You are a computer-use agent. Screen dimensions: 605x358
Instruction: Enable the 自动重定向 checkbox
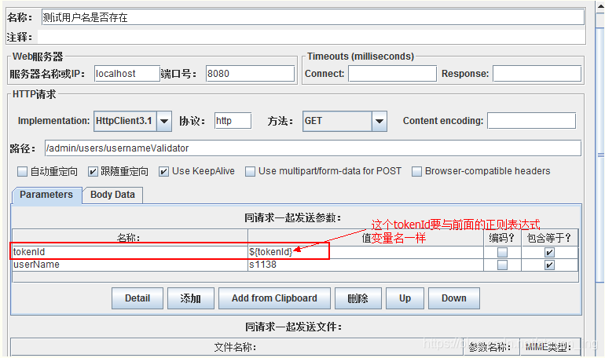(x=22, y=171)
